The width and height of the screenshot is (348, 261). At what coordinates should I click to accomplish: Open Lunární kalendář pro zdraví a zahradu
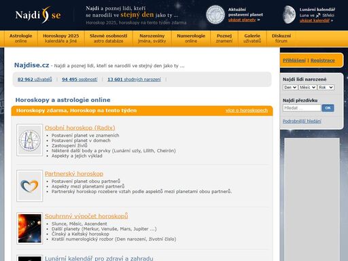point(99,258)
